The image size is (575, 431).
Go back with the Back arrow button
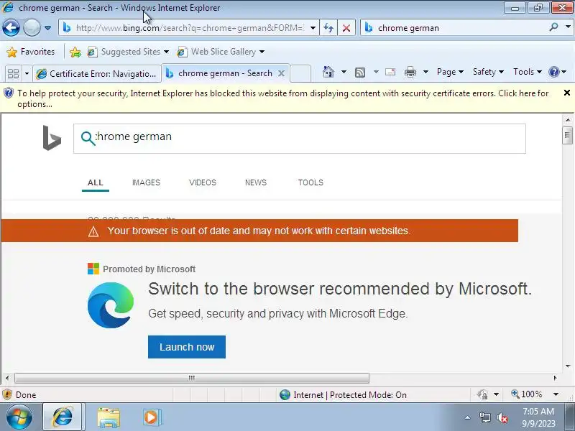click(x=11, y=27)
